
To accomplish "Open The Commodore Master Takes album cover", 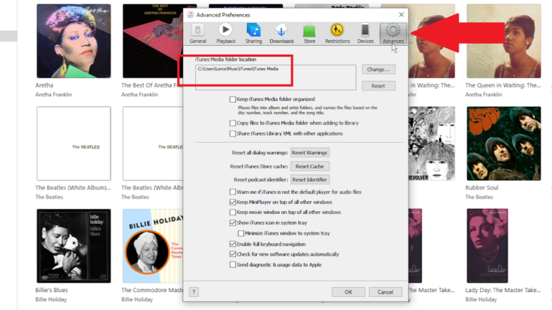I will (153, 246).
